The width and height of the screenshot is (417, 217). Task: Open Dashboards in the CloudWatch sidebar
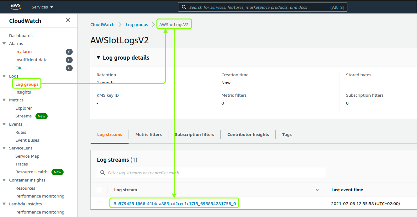point(21,35)
